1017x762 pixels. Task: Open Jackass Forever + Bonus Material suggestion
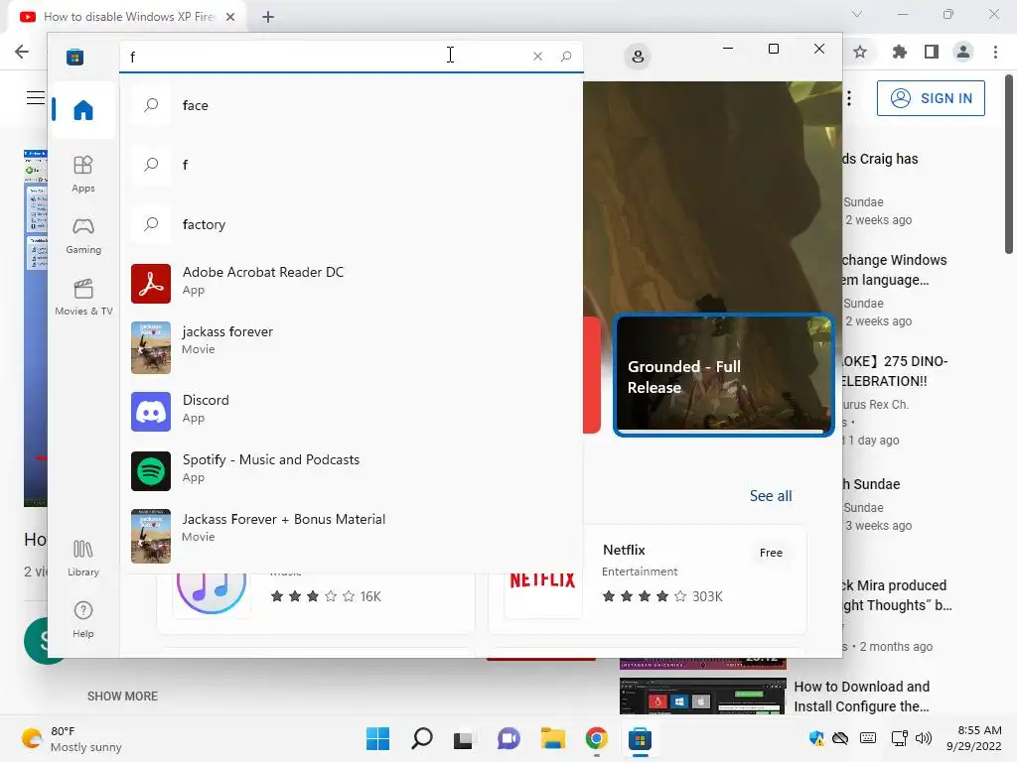click(351, 535)
